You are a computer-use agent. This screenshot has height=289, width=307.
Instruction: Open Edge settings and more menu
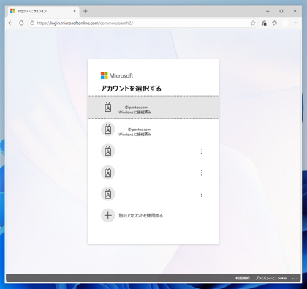click(x=296, y=23)
